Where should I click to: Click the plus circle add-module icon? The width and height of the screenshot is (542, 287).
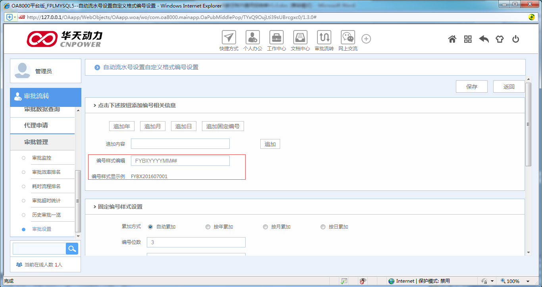366,39
